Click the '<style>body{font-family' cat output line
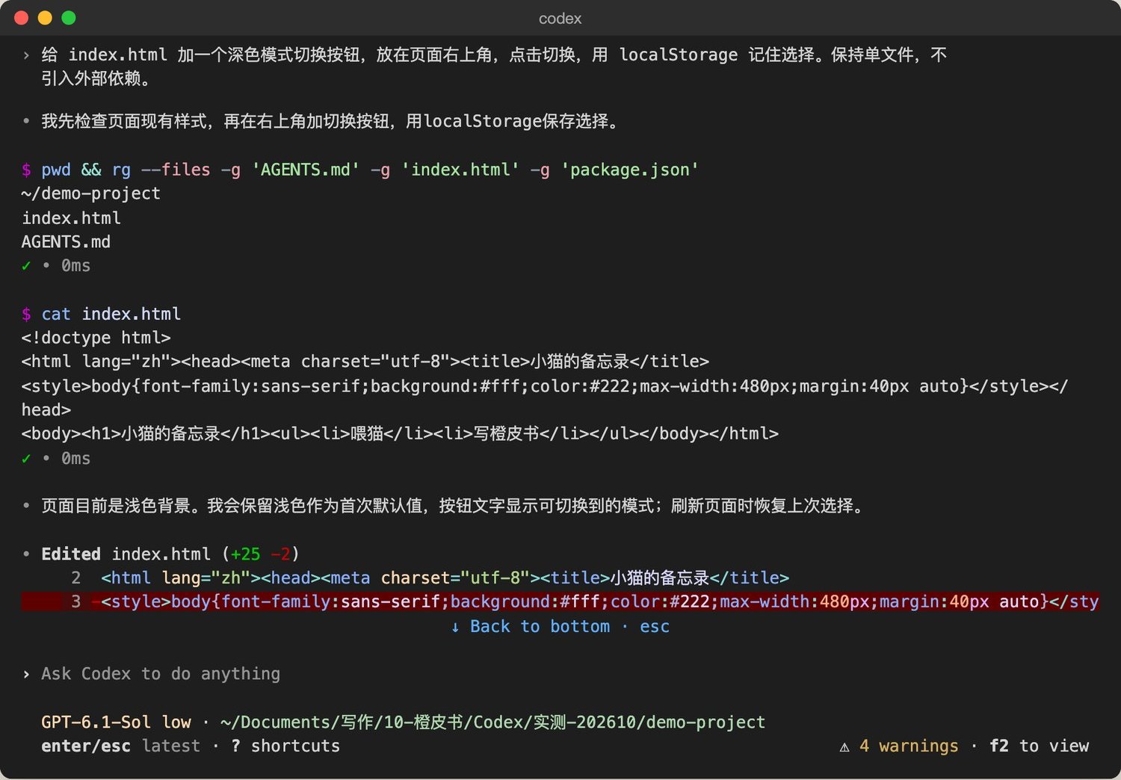1121x780 pixels. (545, 397)
